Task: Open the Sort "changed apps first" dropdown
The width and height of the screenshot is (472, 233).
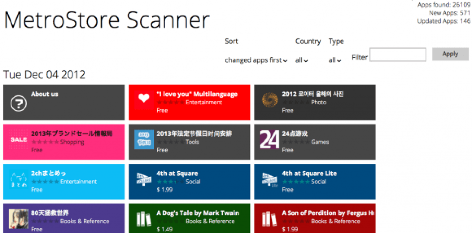Action: tap(256, 60)
